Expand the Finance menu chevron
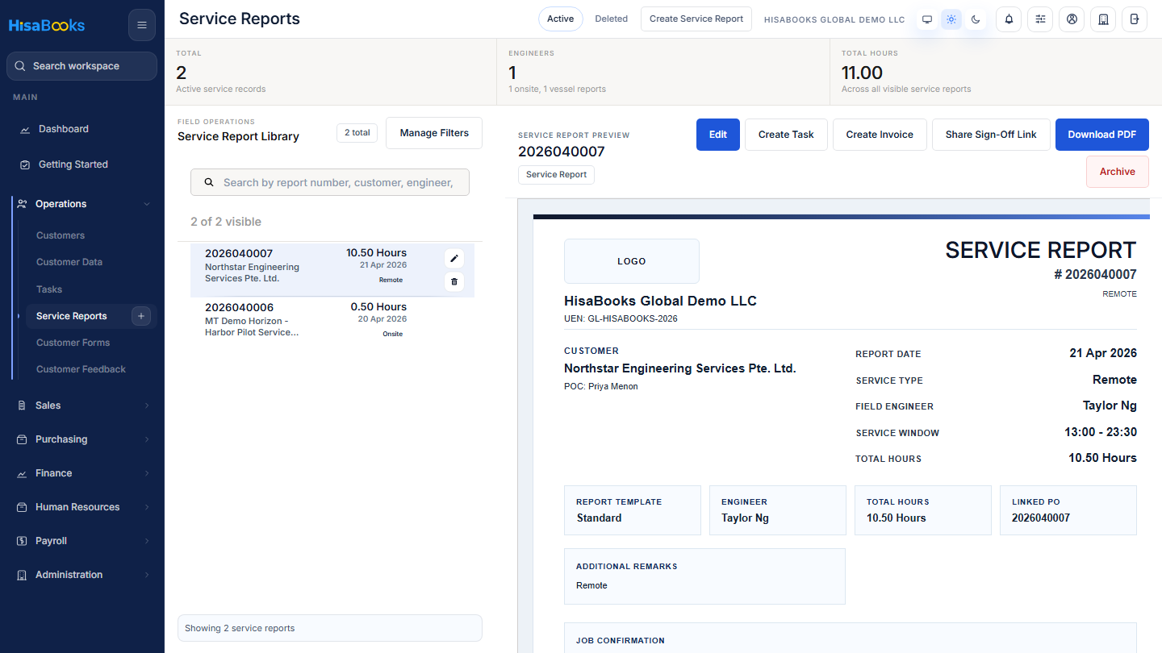This screenshot has width=1162, height=653. [147, 473]
